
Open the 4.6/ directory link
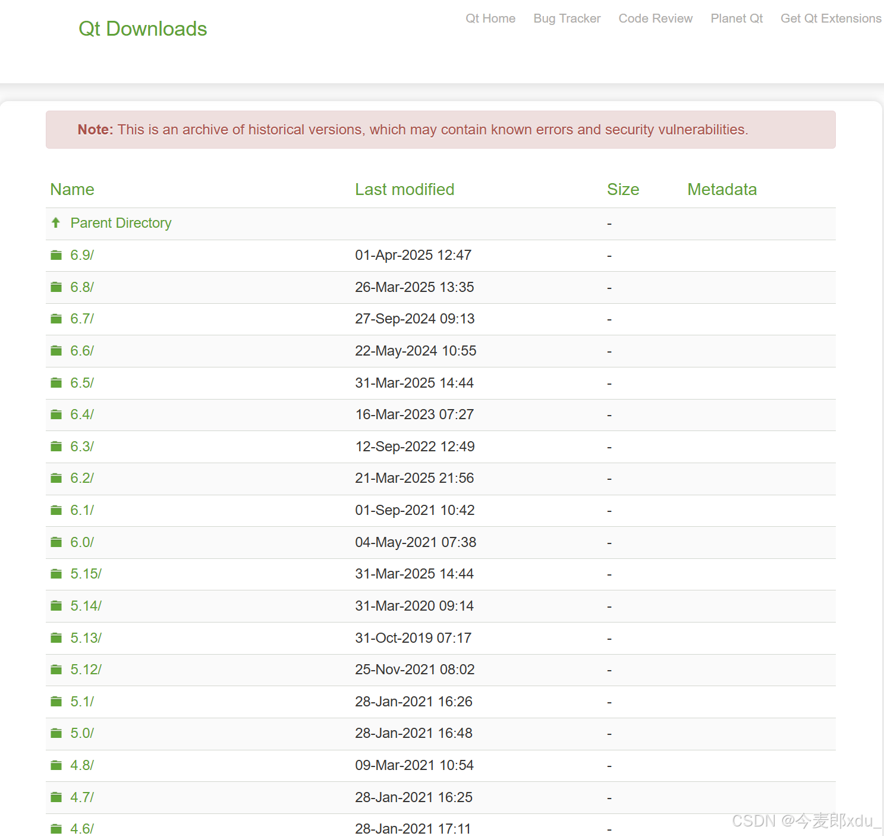point(82,829)
